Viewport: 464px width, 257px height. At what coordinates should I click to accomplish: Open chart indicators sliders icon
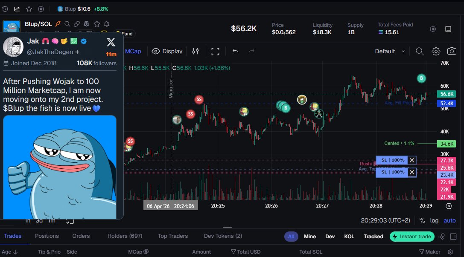click(196, 51)
